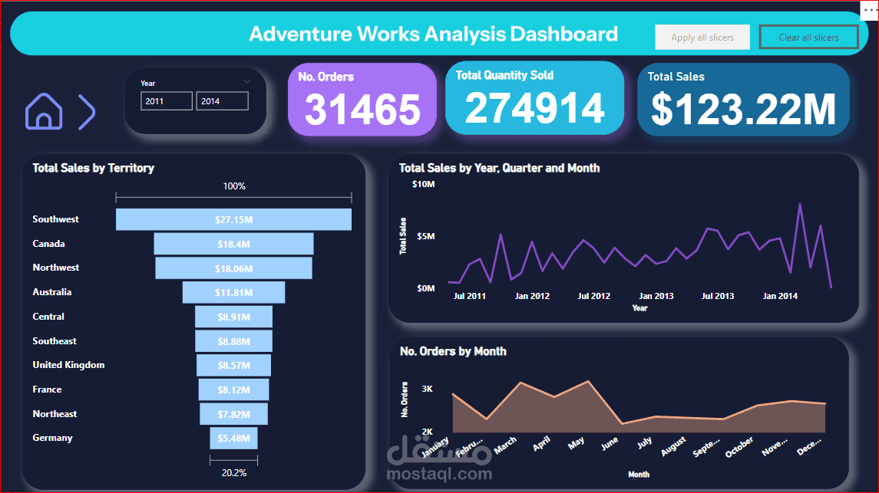This screenshot has height=493, width=879.
Task: Select Northeast $7.82M funnel bar
Action: pos(234,414)
